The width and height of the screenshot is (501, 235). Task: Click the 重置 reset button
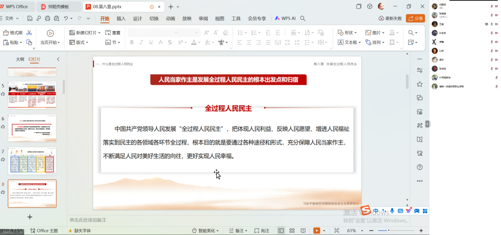(x=113, y=33)
